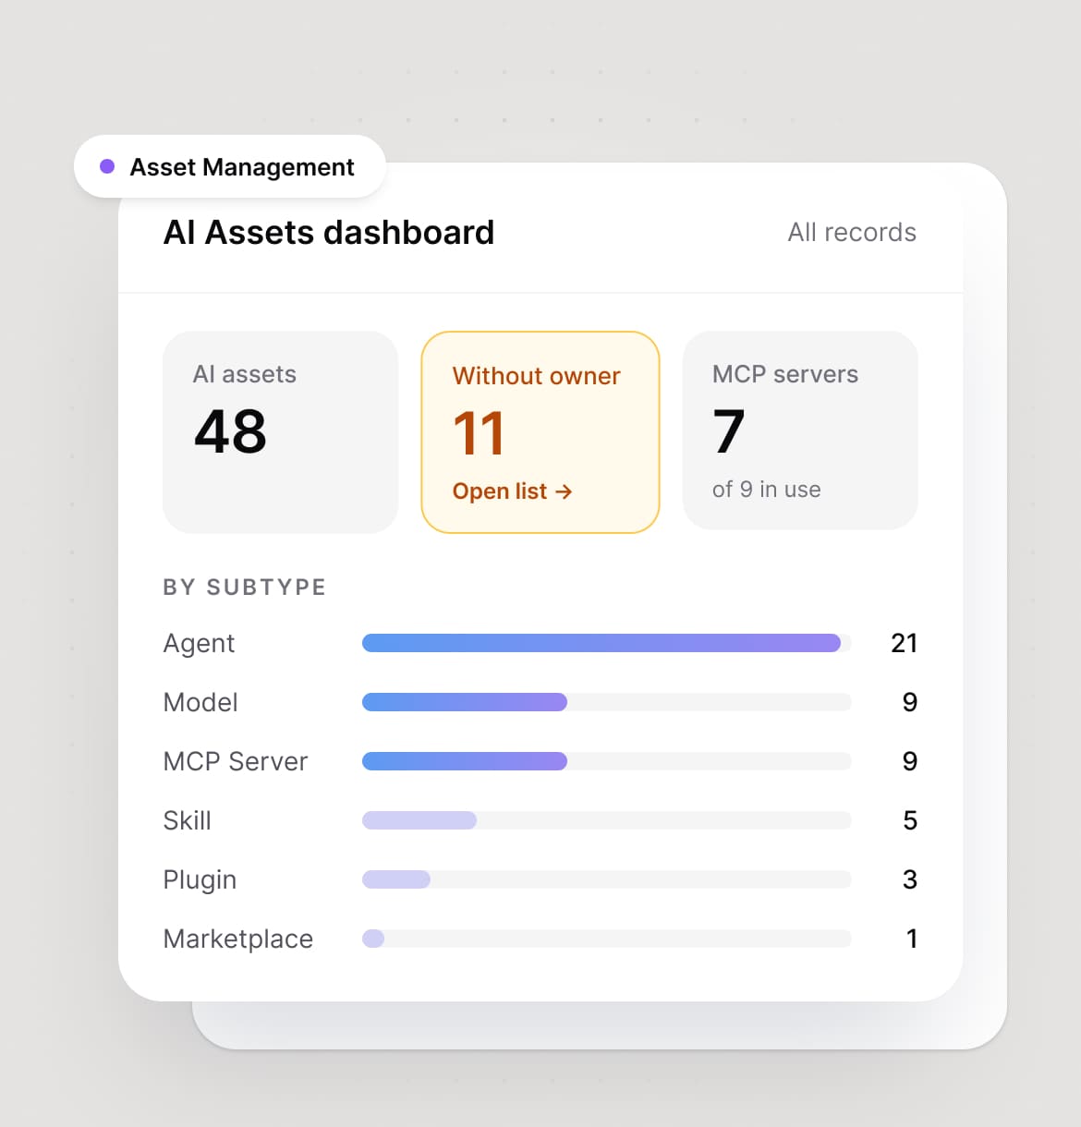Select the Agent subtype label
The image size is (1081, 1127).
pos(199,644)
